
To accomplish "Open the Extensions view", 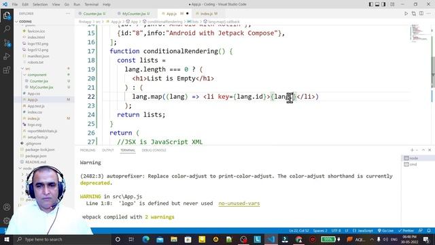I will click(x=7, y=70).
